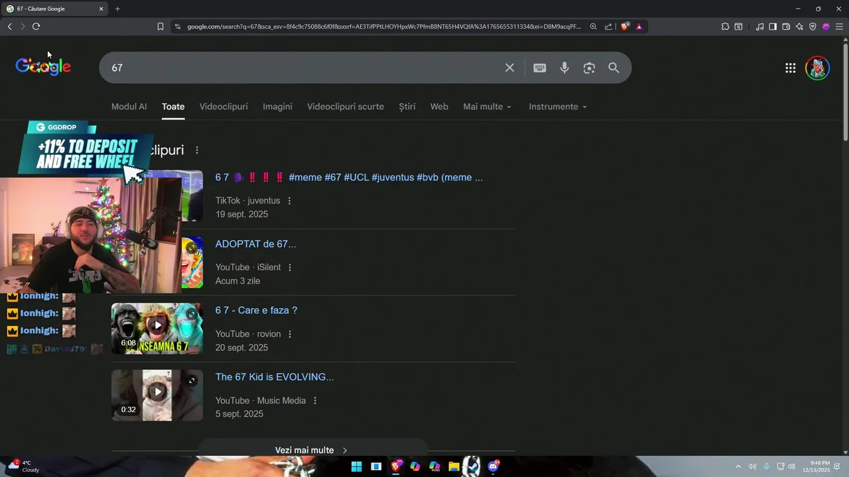Open the juventus meme #67 video link

pos(349,178)
